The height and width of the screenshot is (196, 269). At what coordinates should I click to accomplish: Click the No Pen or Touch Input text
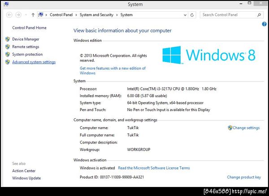169,110
